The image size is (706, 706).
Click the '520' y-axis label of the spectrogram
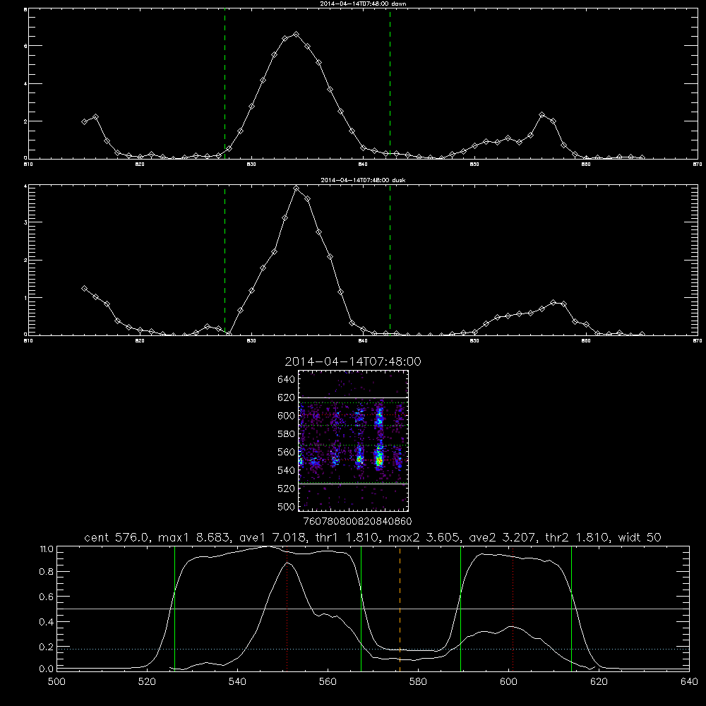tap(287, 489)
